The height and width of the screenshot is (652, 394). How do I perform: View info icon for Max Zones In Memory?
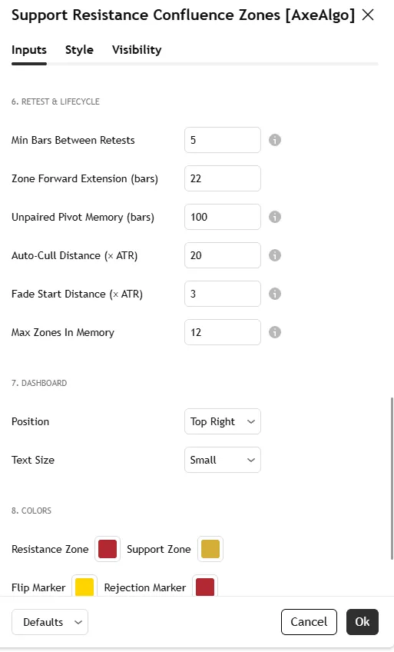point(275,332)
